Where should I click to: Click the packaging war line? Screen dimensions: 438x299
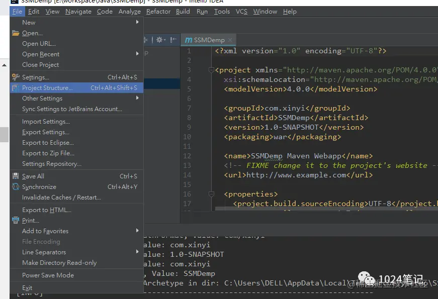(283, 137)
